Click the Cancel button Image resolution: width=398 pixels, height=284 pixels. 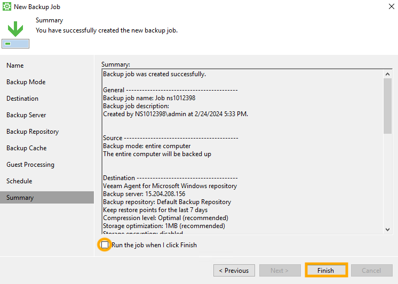(371, 271)
